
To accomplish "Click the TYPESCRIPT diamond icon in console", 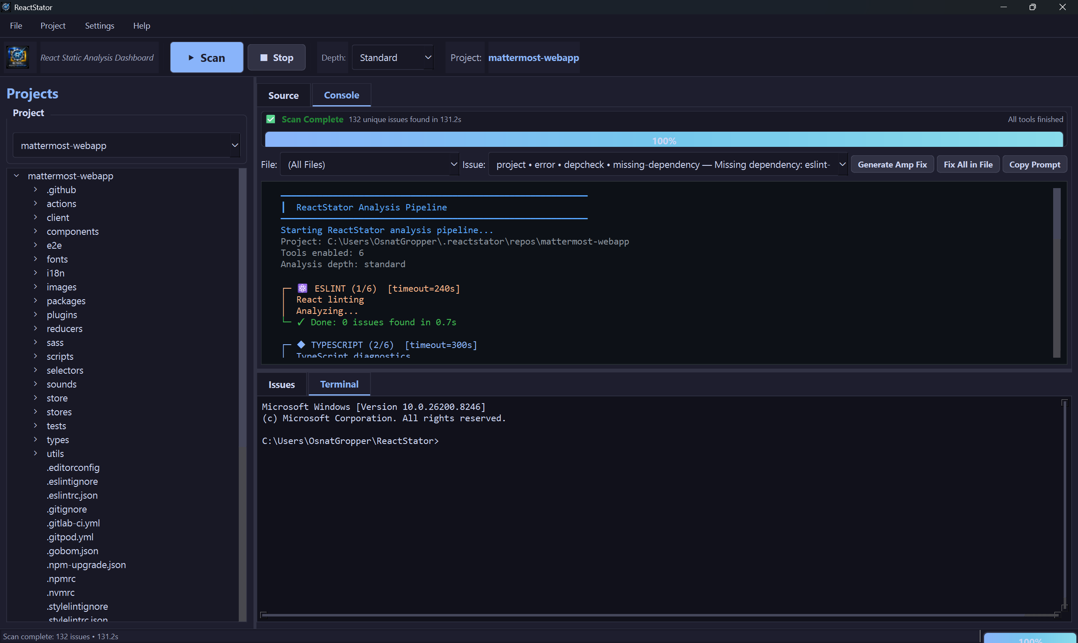I will tap(301, 345).
